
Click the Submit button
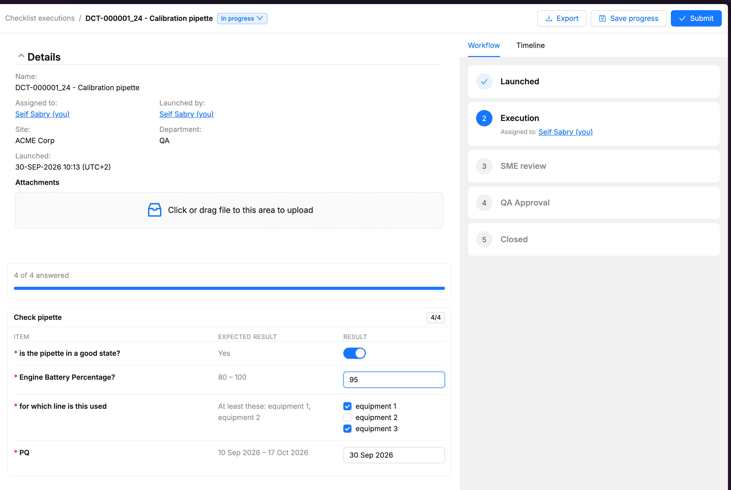696,18
